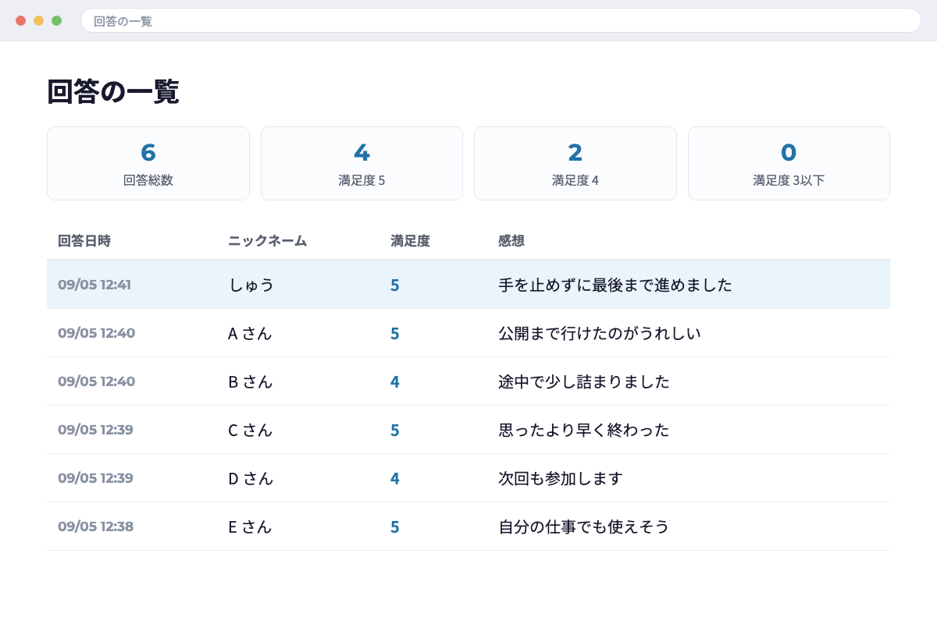The height and width of the screenshot is (624, 937).
Task: Select the 満足度 3以下 summary card
Action: point(789,164)
